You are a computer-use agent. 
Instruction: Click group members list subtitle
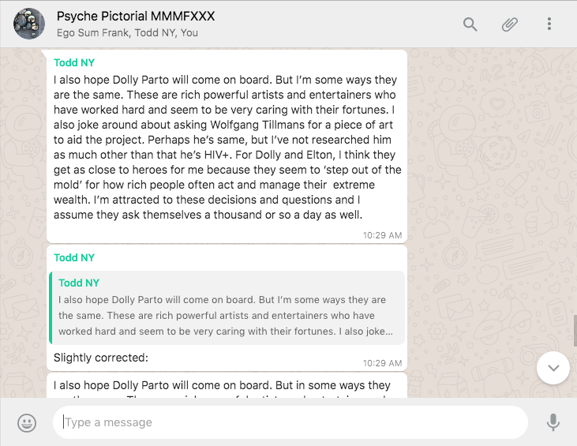point(127,33)
